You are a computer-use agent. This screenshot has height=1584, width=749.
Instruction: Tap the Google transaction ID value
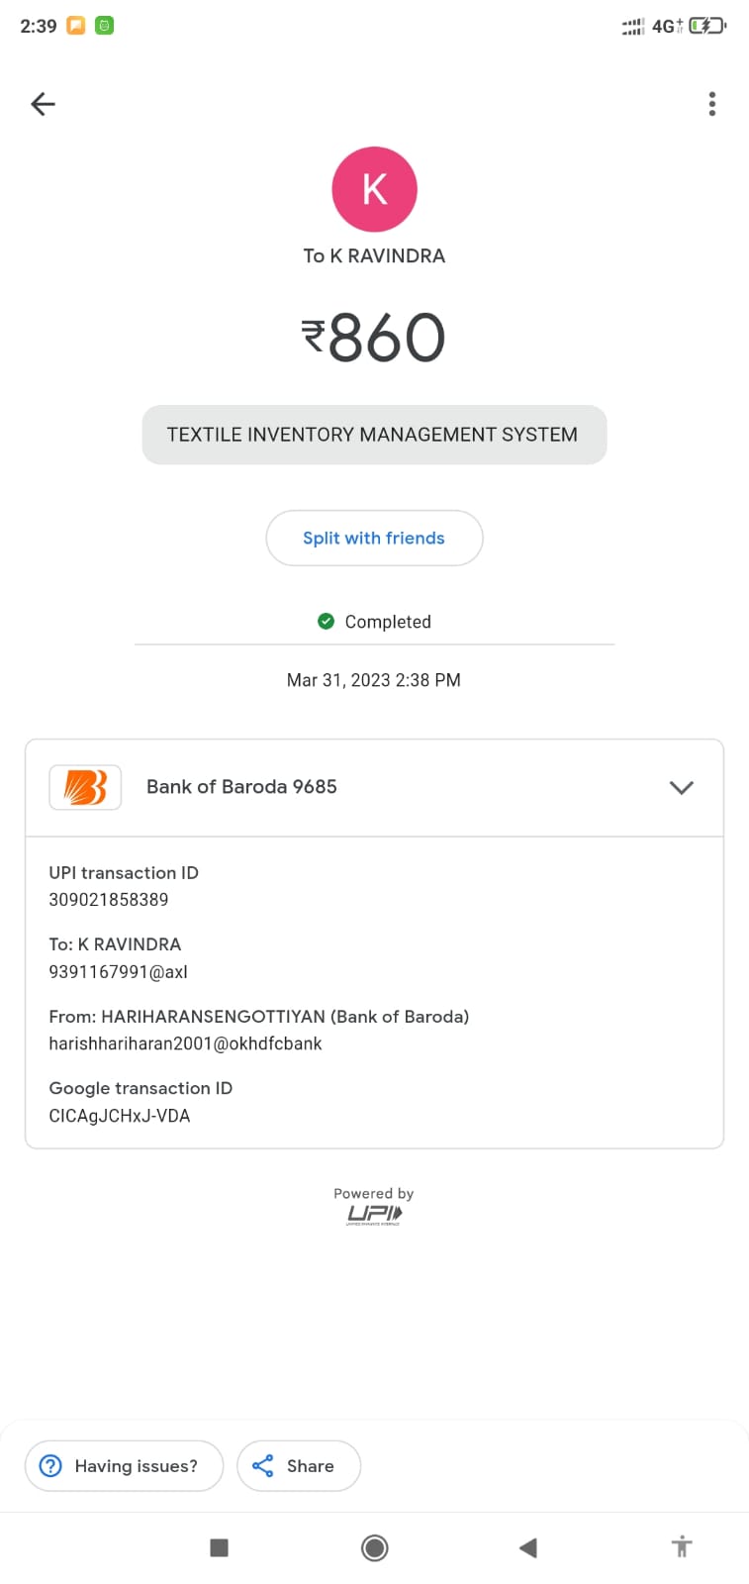click(x=120, y=1116)
